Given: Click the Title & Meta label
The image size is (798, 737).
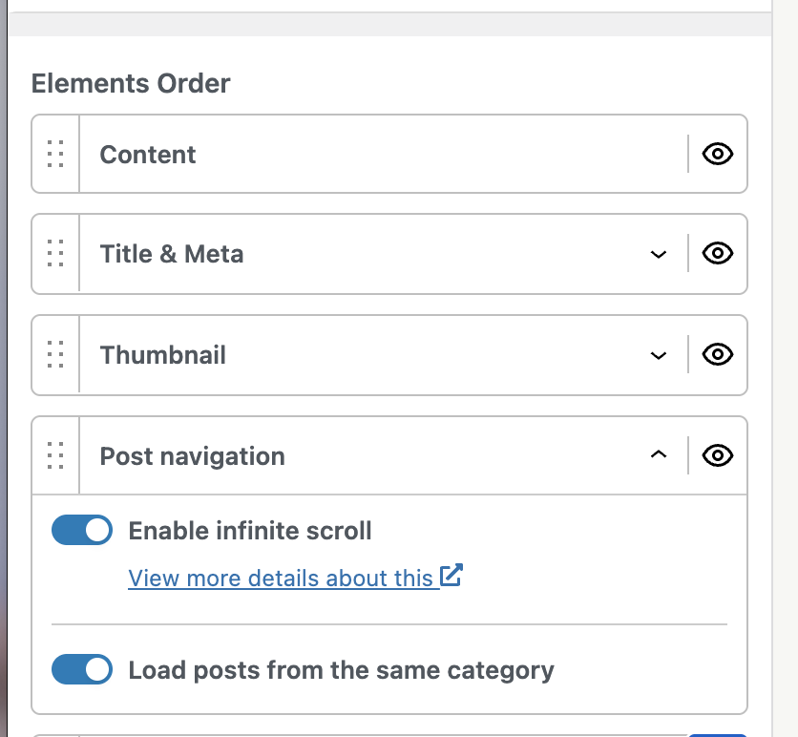Looking at the screenshot, I should point(172,255).
